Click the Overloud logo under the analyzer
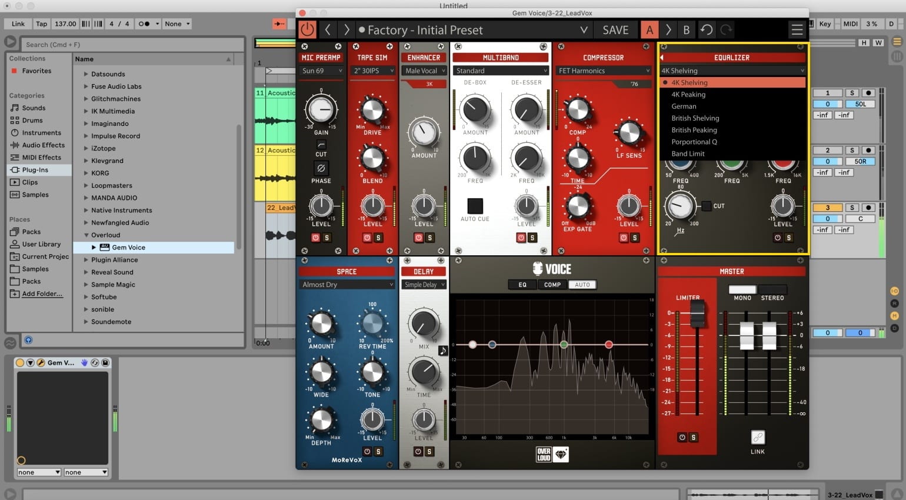Viewport: 906px width, 500px height. [544, 454]
